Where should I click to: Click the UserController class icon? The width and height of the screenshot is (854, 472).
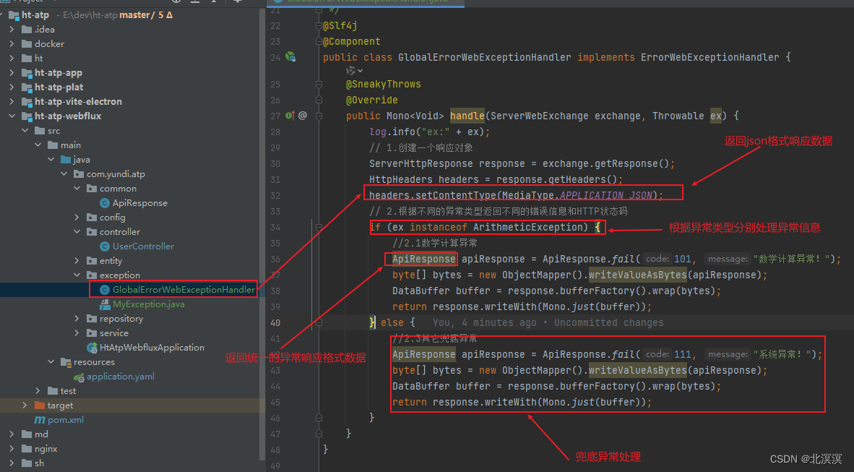[105, 246]
